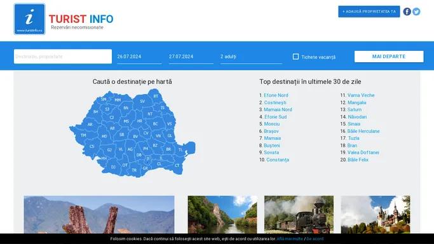
Task: Open Sovata destination link
Action: pyautogui.click(x=271, y=152)
